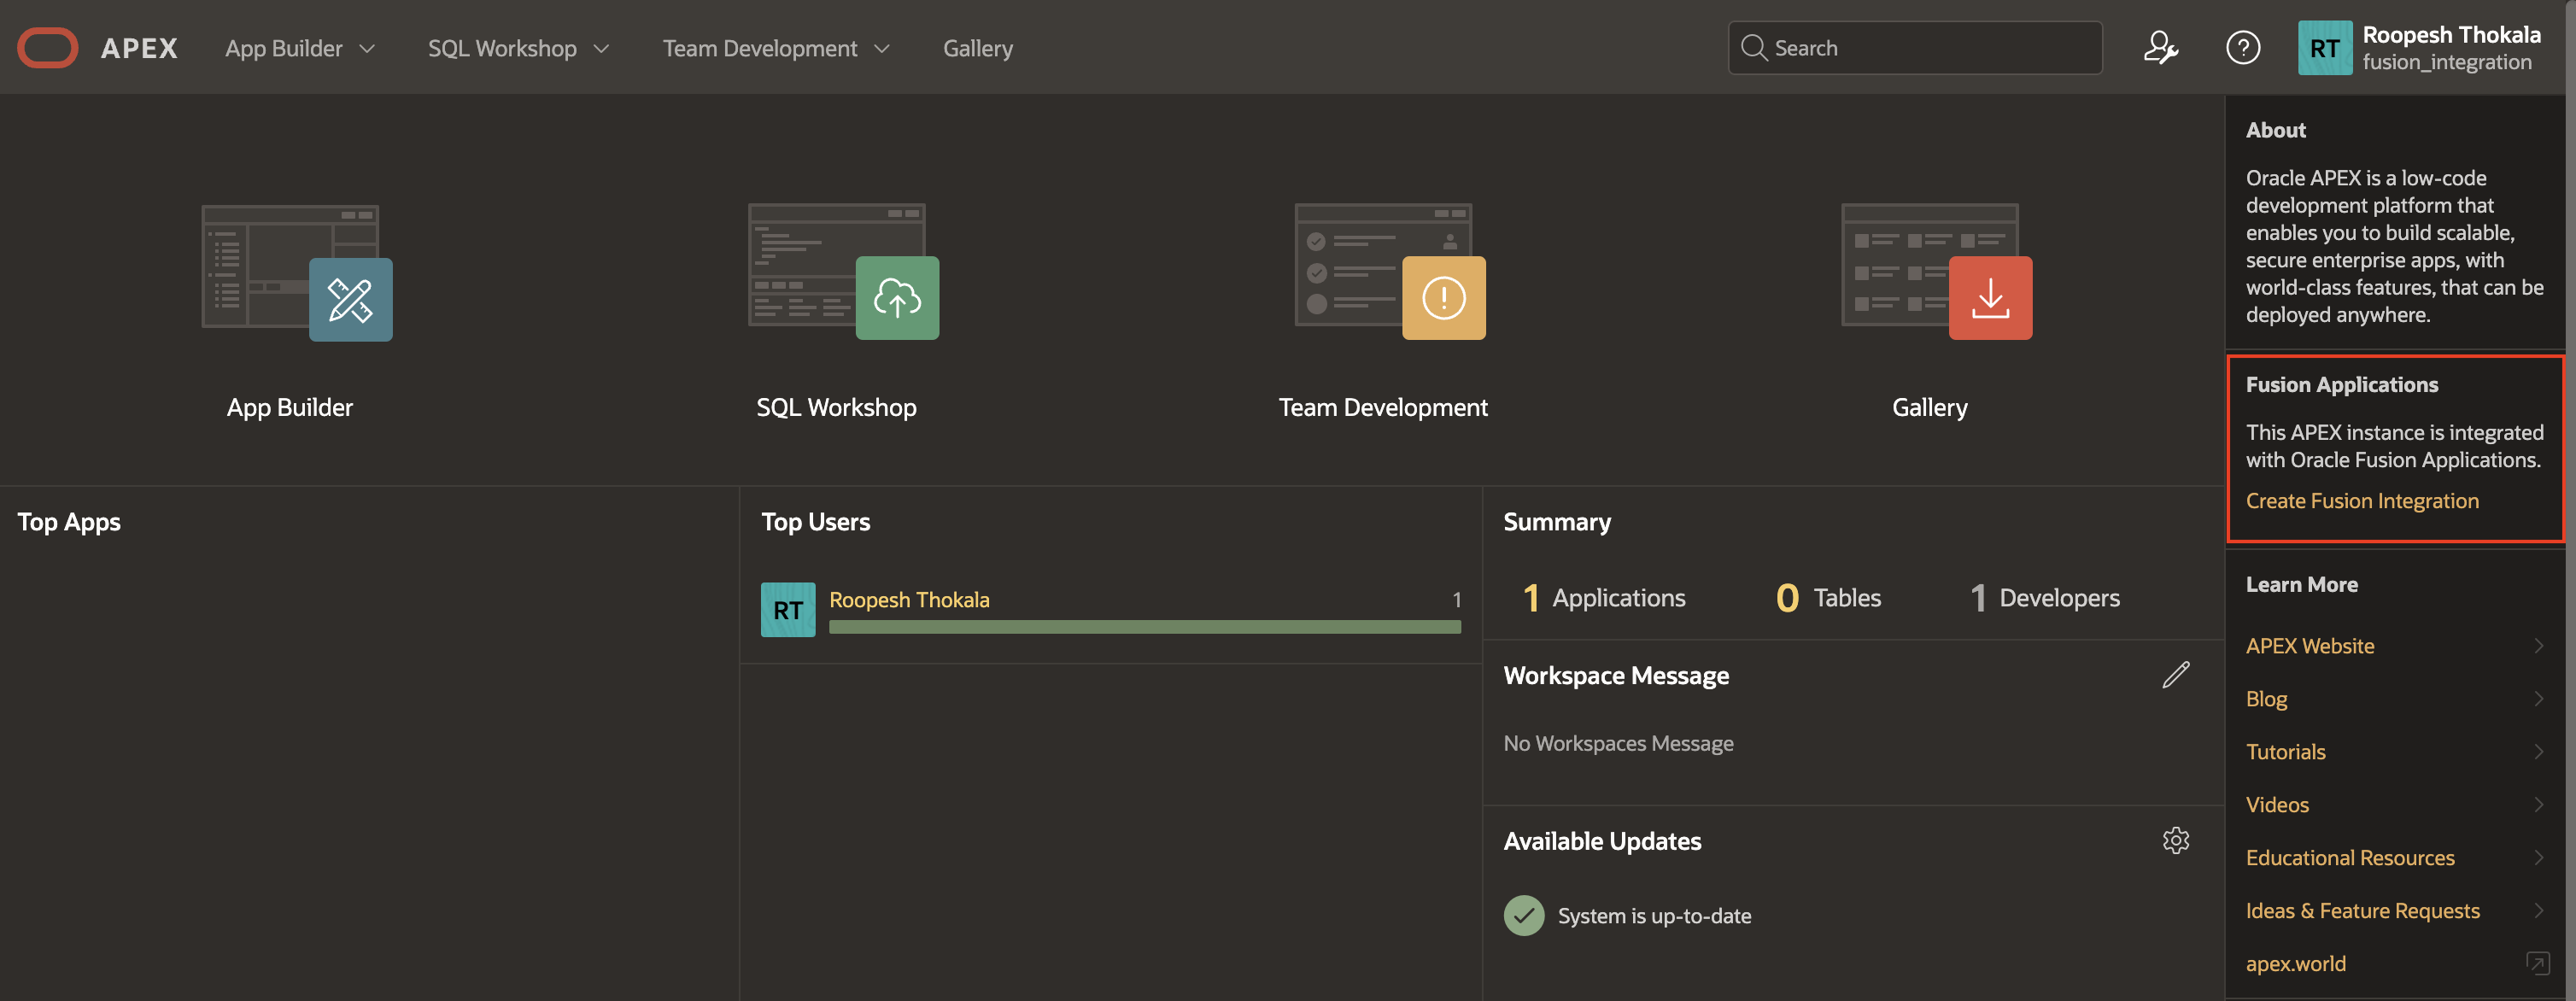The height and width of the screenshot is (1001, 2576).
Task: Open Available Updates gear settings
Action: (2175, 840)
